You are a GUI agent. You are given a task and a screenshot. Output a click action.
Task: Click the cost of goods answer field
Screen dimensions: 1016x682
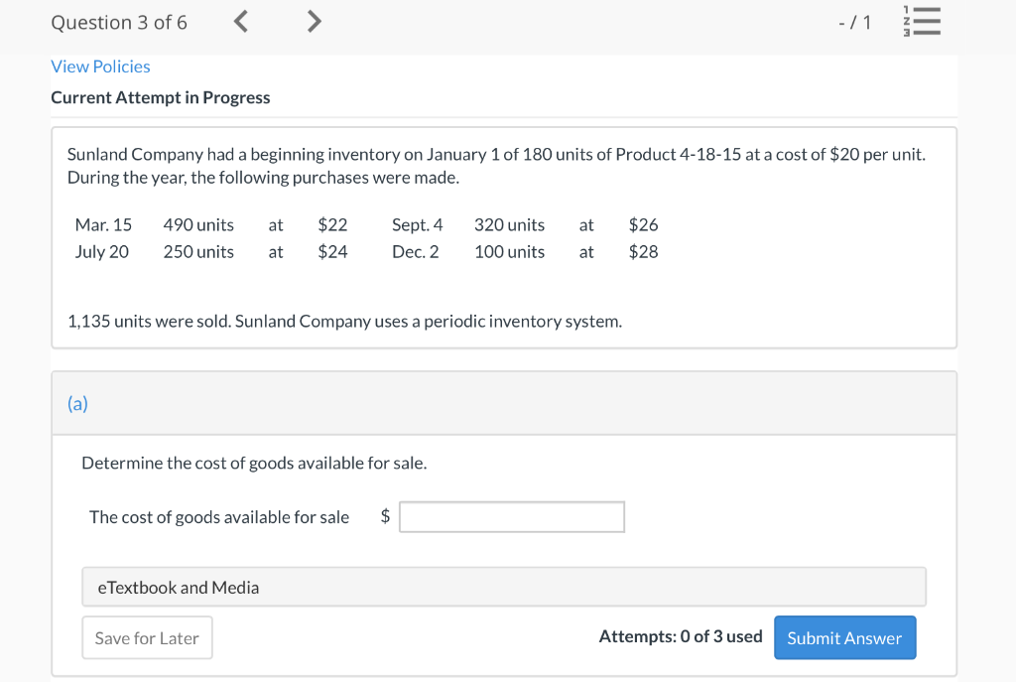pyautogui.click(x=511, y=516)
